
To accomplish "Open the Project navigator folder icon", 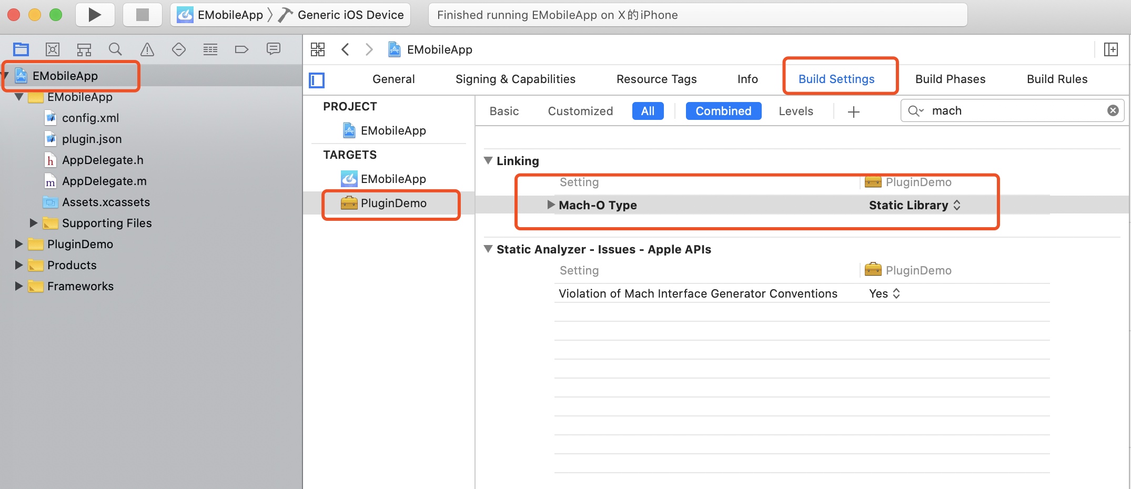I will click(x=21, y=49).
